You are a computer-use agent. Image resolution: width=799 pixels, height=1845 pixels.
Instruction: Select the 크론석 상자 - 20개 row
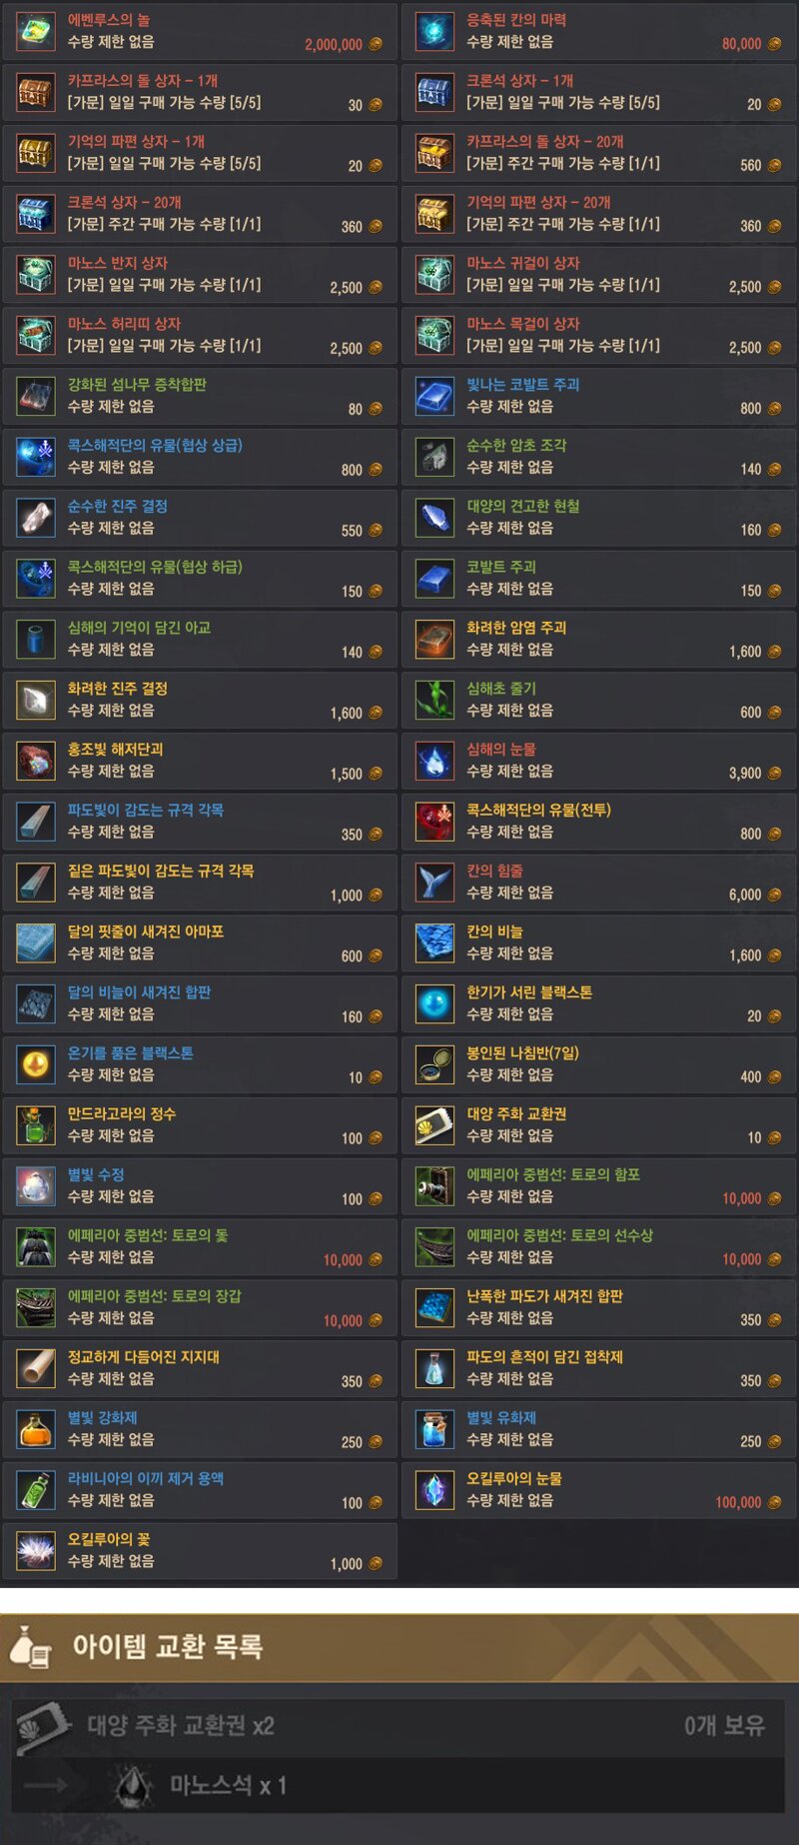[x=200, y=214]
